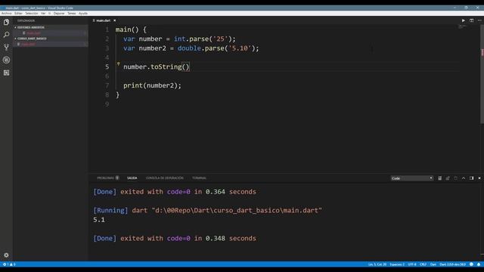Viewport: 484px width, 272px height.
Task: Open the Debug view icon in the activity bar
Action: tap(6, 60)
